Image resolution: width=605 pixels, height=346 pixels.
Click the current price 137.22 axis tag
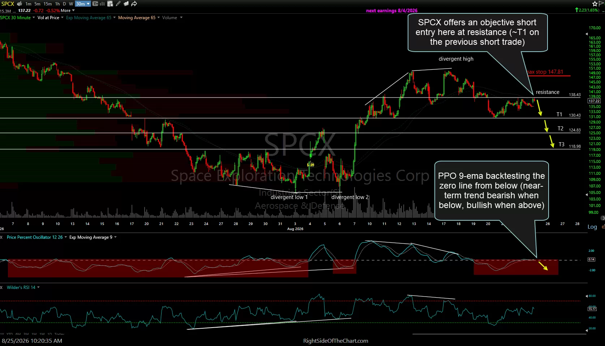[x=594, y=101]
